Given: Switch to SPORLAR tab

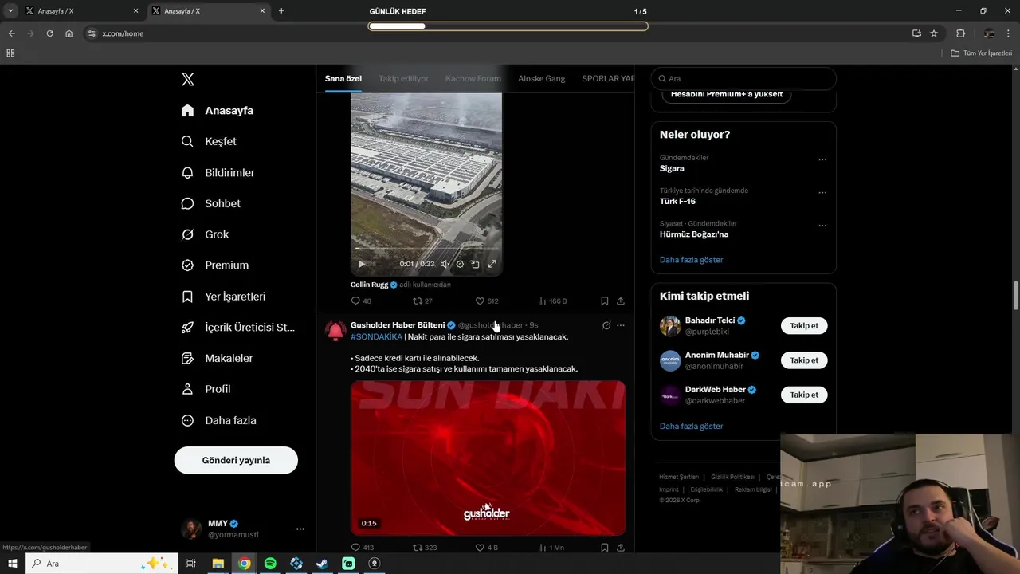Looking at the screenshot, I should pyautogui.click(x=608, y=79).
